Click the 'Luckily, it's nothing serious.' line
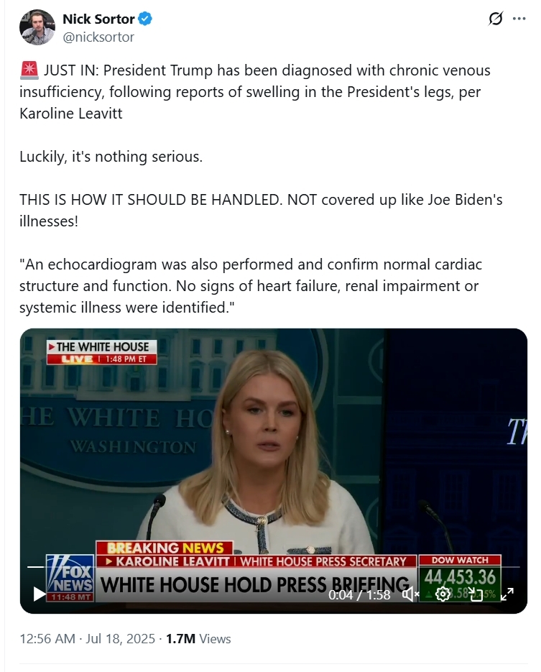This screenshot has width=541, height=672. point(111,157)
